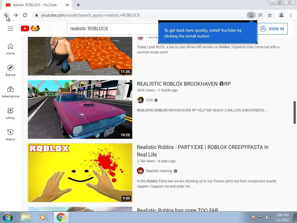Open Windows Explorer from the taskbar
This screenshot has width=297, height=223.
pyautogui.click(x=26, y=217)
